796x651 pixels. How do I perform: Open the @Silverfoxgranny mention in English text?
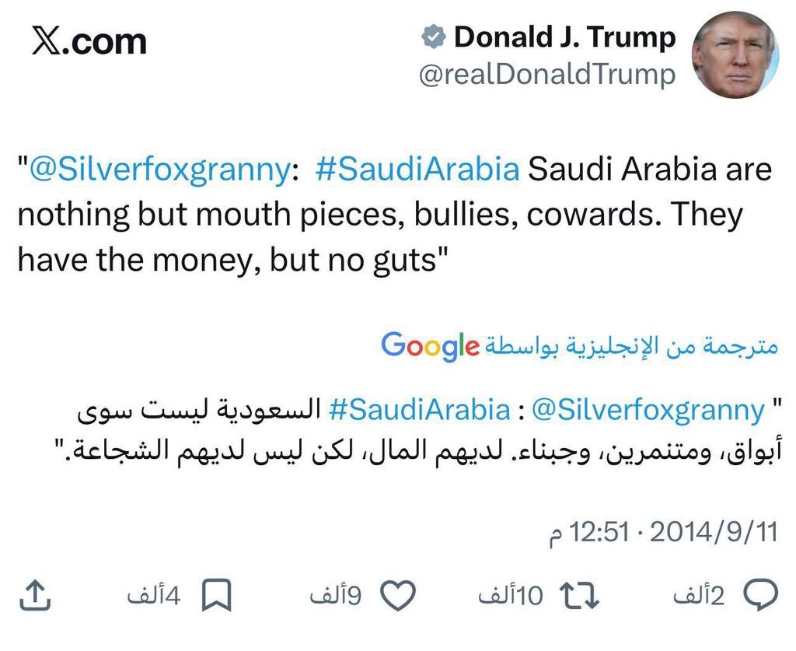coord(160,169)
